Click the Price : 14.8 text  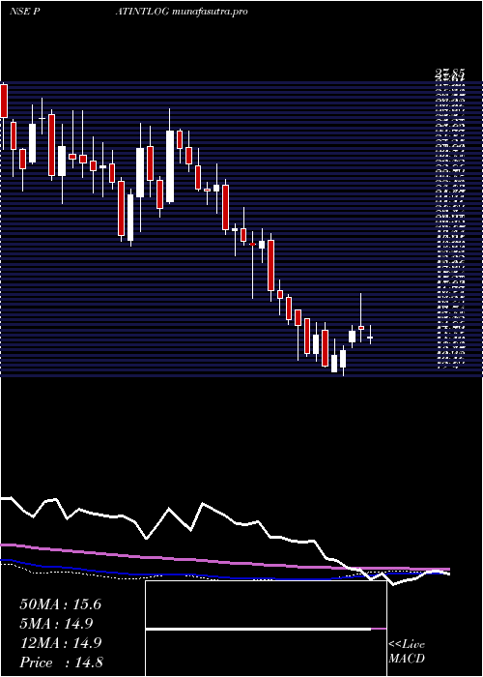click(61, 662)
